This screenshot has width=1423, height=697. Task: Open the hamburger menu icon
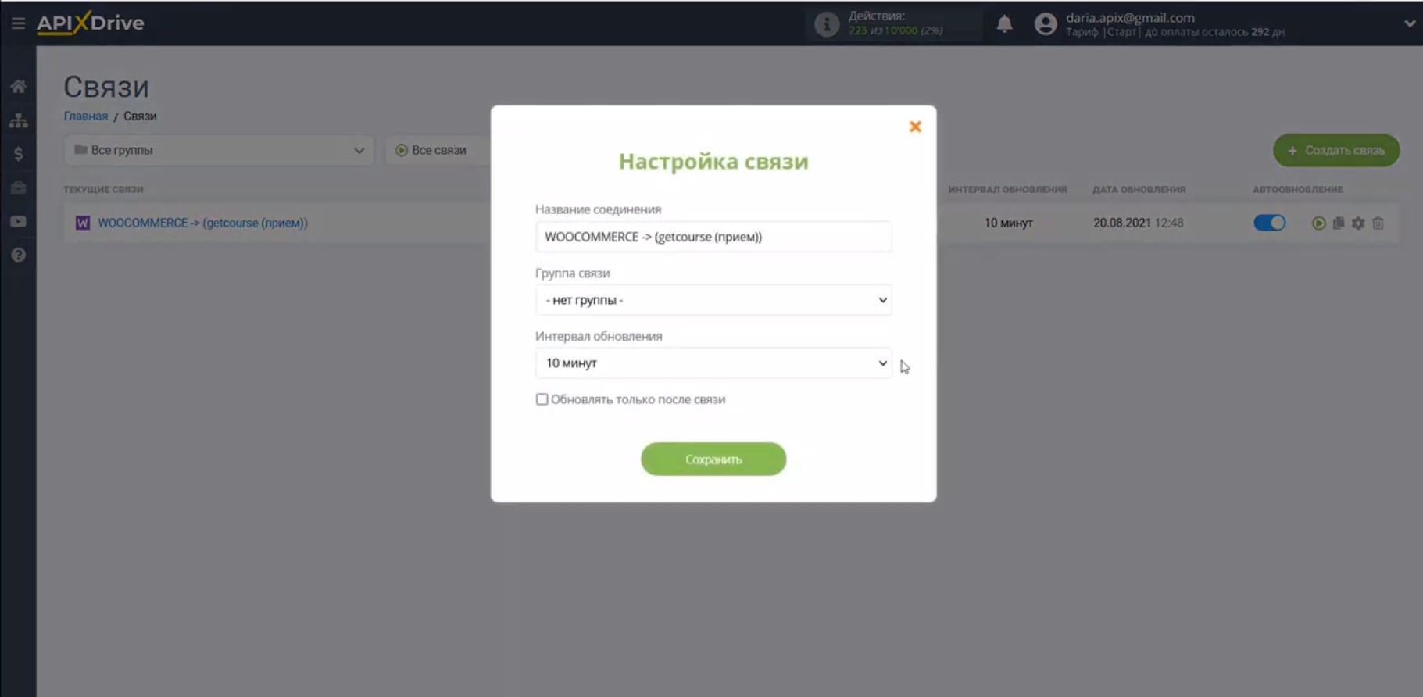[18, 23]
